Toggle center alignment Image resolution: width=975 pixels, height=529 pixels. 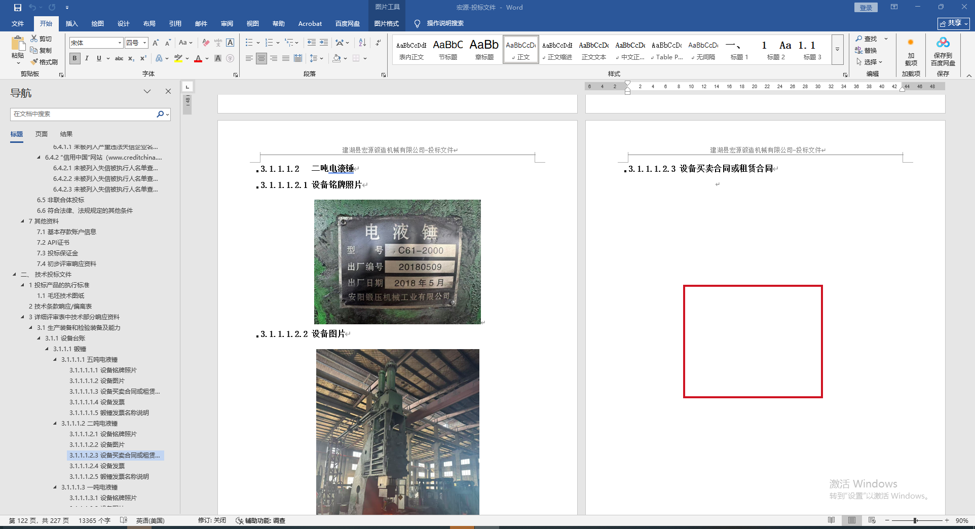point(261,58)
